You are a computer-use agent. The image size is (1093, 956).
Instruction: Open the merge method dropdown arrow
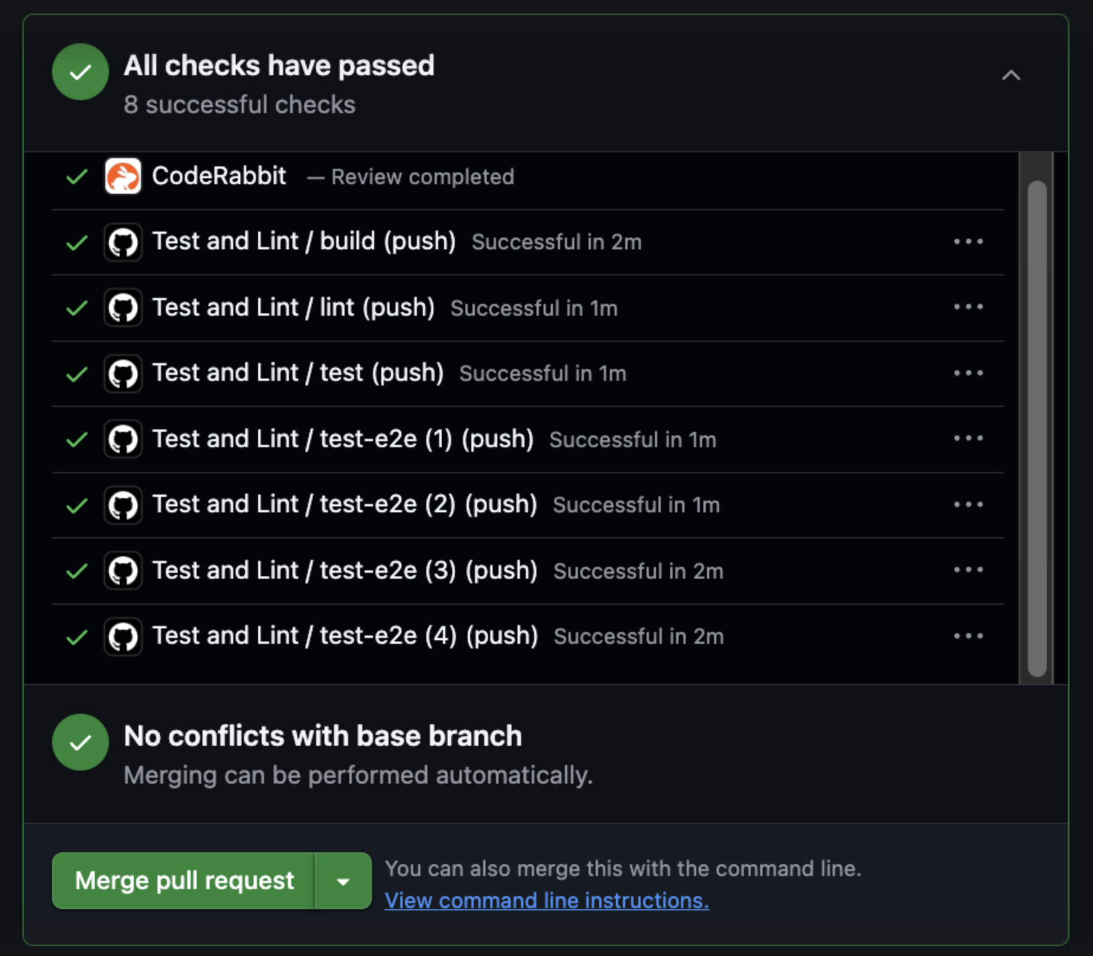coord(343,881)
